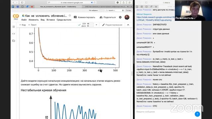Open the Colab settings gear
This screenshot has height=119, width=212.
pos(120,17)
